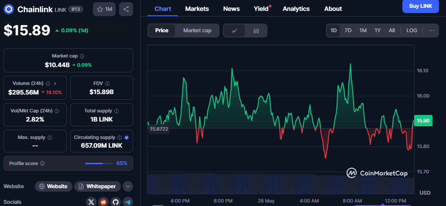Open the share icon button

click(x=126, y=9)
